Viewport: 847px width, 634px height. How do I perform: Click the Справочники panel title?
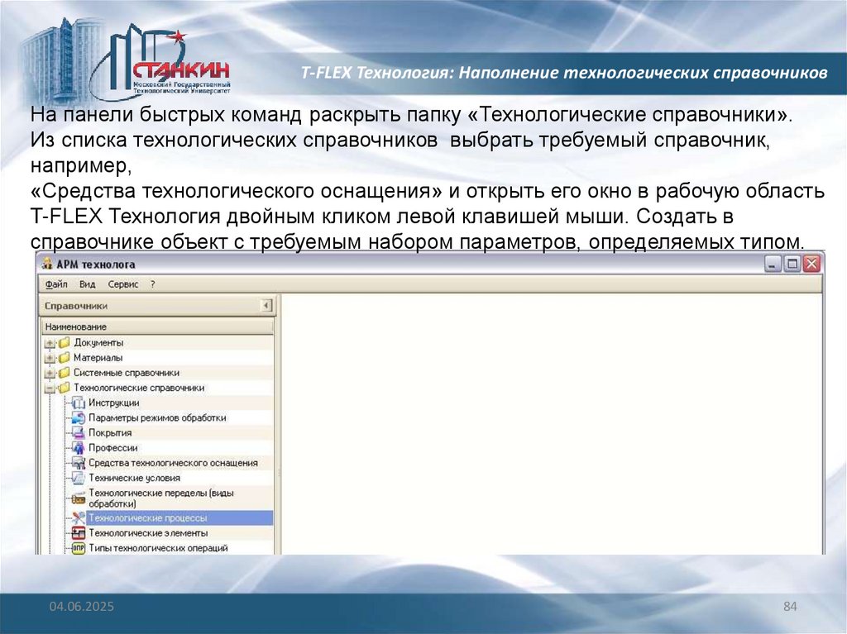tap(76, 306)
